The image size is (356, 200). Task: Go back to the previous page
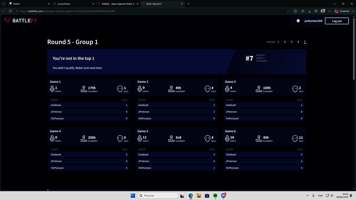point(4,11)
